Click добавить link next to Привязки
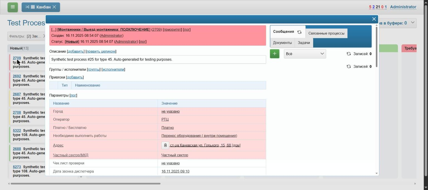 pyautogui.click(x=75, y=77)
